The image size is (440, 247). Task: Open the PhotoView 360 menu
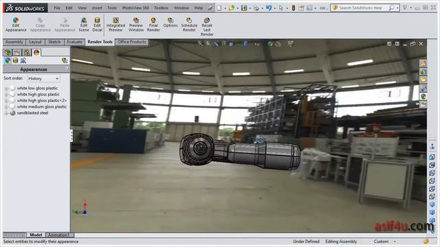click(x=135, y=8)
